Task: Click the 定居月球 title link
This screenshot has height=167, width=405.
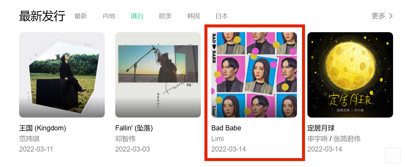Action: coord(321,128)
